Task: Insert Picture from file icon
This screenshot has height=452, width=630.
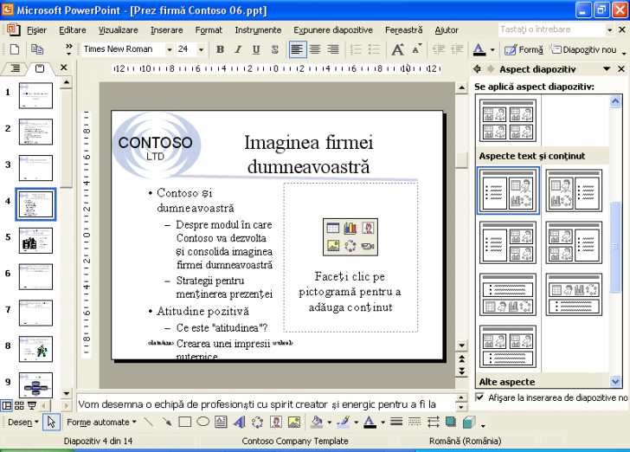Action: click(294, 422)
